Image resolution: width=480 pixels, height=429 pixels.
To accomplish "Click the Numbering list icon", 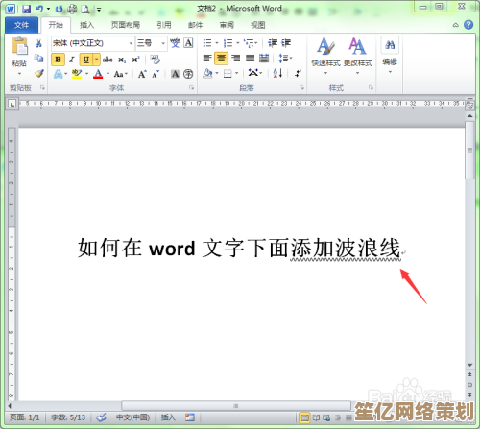I will 228,43.
